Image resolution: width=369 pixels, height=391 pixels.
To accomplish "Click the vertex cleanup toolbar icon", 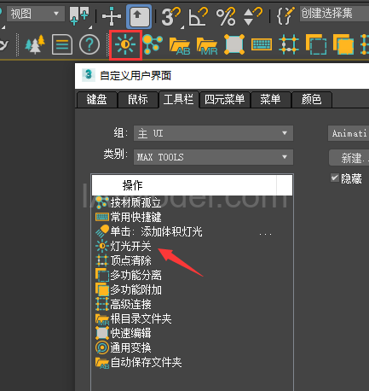I will click(289, 44).
